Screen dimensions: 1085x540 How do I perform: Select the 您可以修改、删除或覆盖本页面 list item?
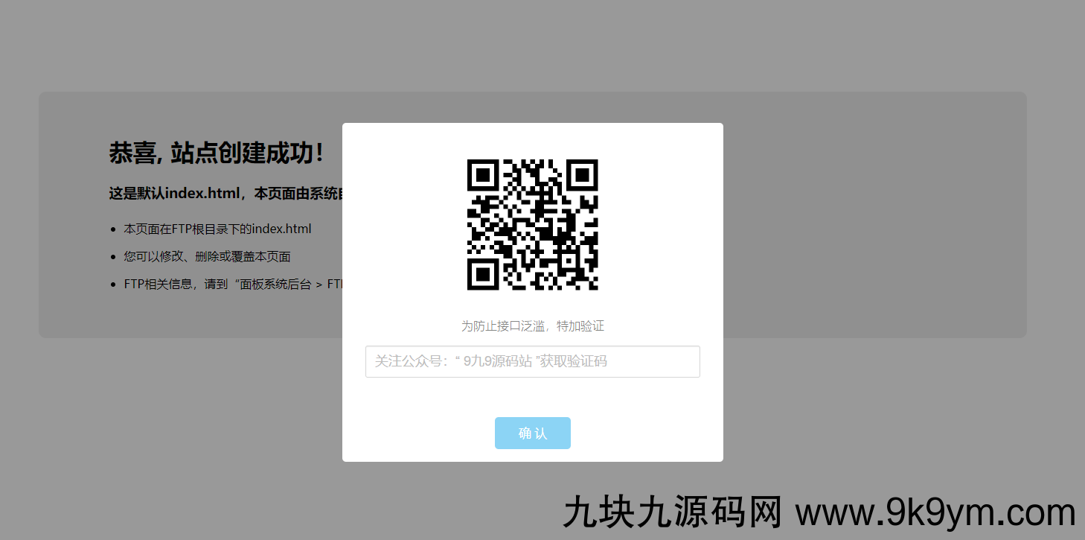pos(207,256)
